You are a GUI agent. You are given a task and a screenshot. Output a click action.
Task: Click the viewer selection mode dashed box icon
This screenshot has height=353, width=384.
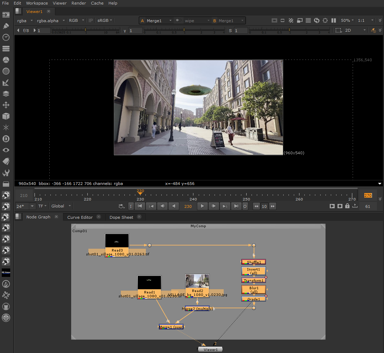pos(338,30)
